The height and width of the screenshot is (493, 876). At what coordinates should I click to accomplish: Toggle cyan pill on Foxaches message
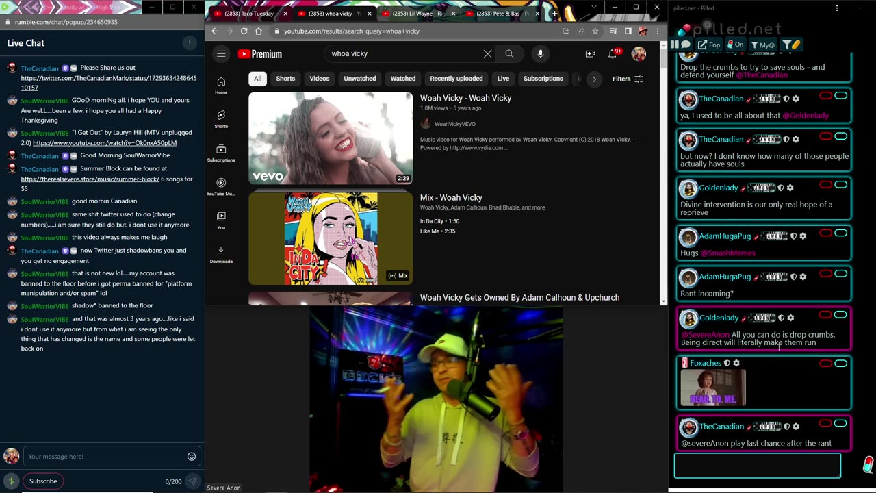point(840,364)
